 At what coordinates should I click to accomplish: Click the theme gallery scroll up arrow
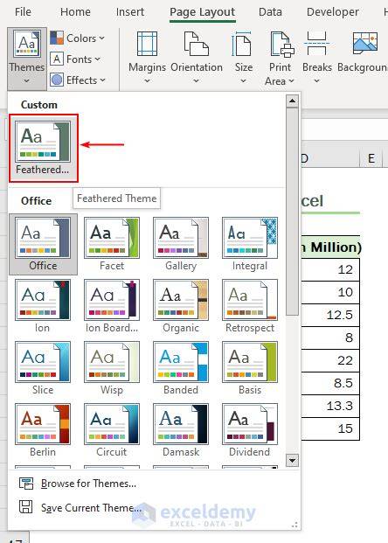(x=292, y=101)
